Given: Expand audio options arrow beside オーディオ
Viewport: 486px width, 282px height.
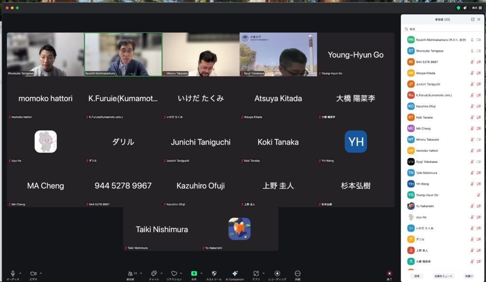Looking at the screenshot, I should tap(20, 273).
